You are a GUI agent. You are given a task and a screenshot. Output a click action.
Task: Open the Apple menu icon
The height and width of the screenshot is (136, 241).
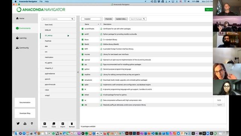(15, 2)
